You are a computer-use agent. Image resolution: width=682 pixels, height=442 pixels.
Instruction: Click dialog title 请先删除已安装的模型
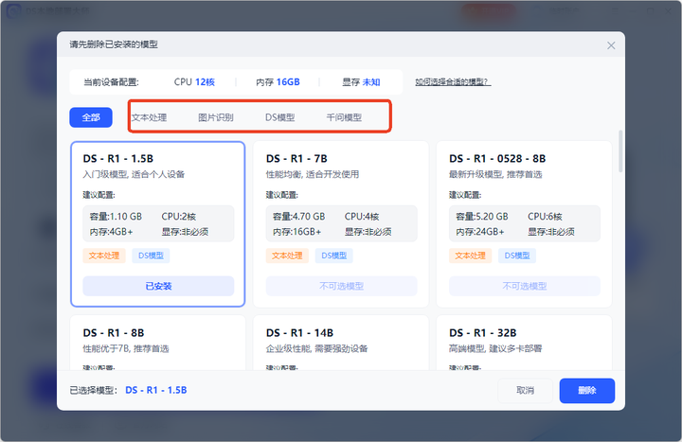coord(114,44)
